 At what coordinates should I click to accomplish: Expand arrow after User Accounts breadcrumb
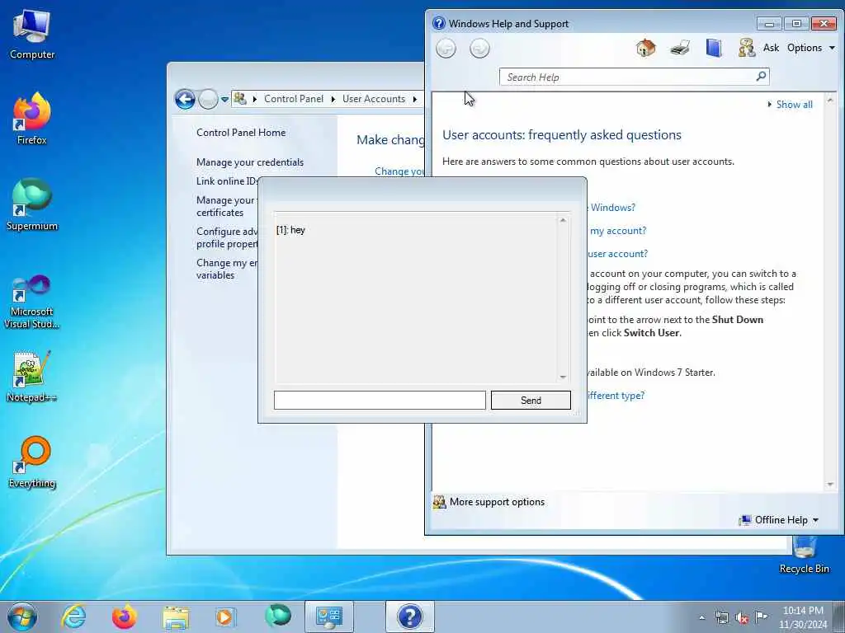[414, 99]
